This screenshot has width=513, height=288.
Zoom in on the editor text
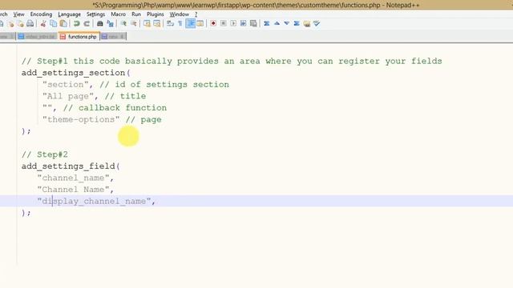point(123,23)
